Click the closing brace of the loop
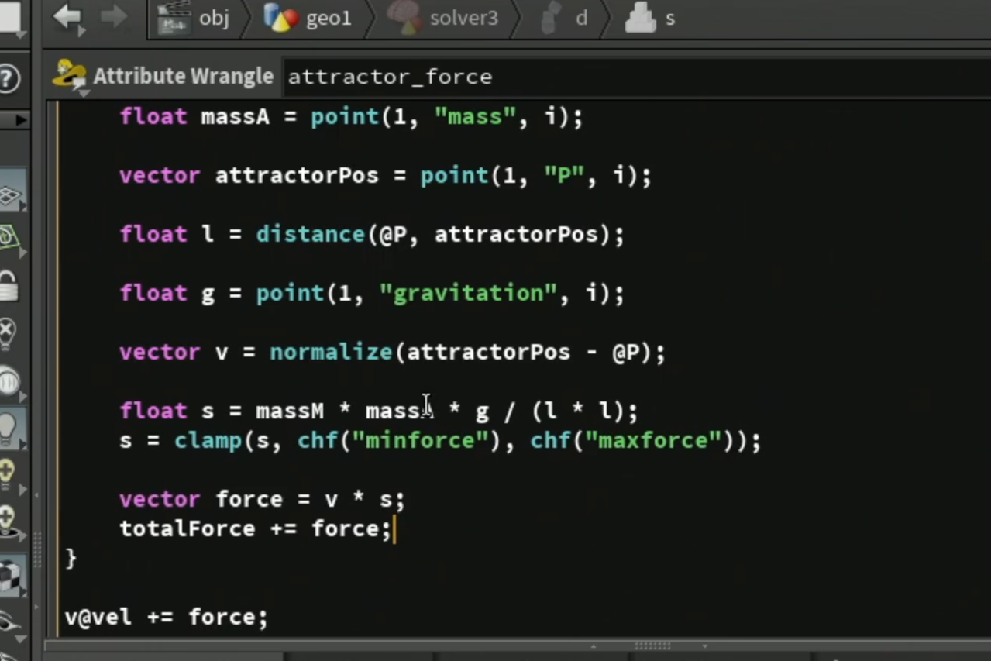The width and height of the screenshot is (991, 661). (71, 558)
